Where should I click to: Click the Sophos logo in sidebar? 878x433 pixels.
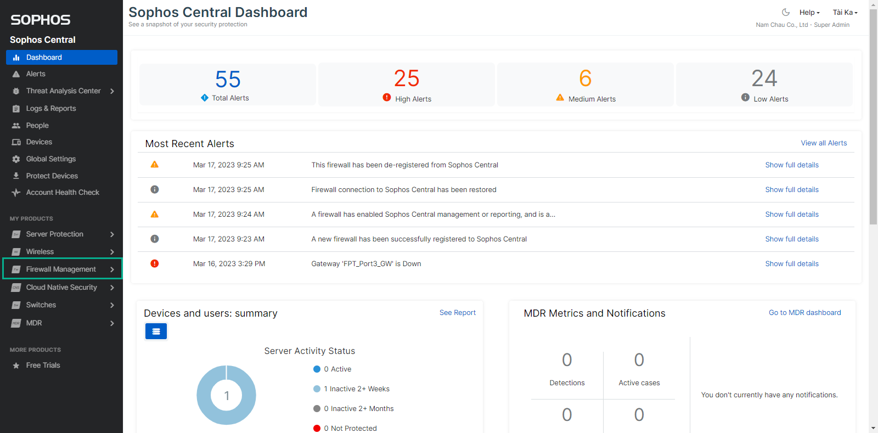tap(41, 20)
